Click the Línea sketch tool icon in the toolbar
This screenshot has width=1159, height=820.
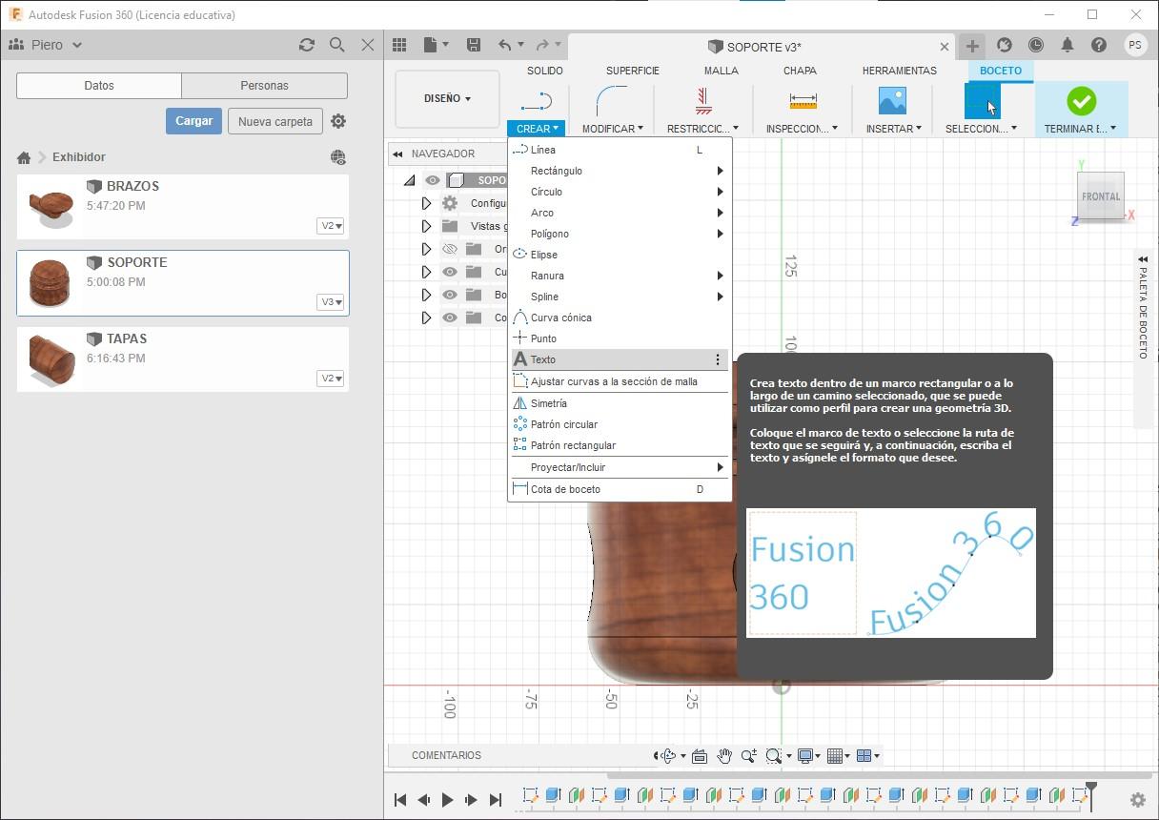pyautogui.click(x=538, y=101)
